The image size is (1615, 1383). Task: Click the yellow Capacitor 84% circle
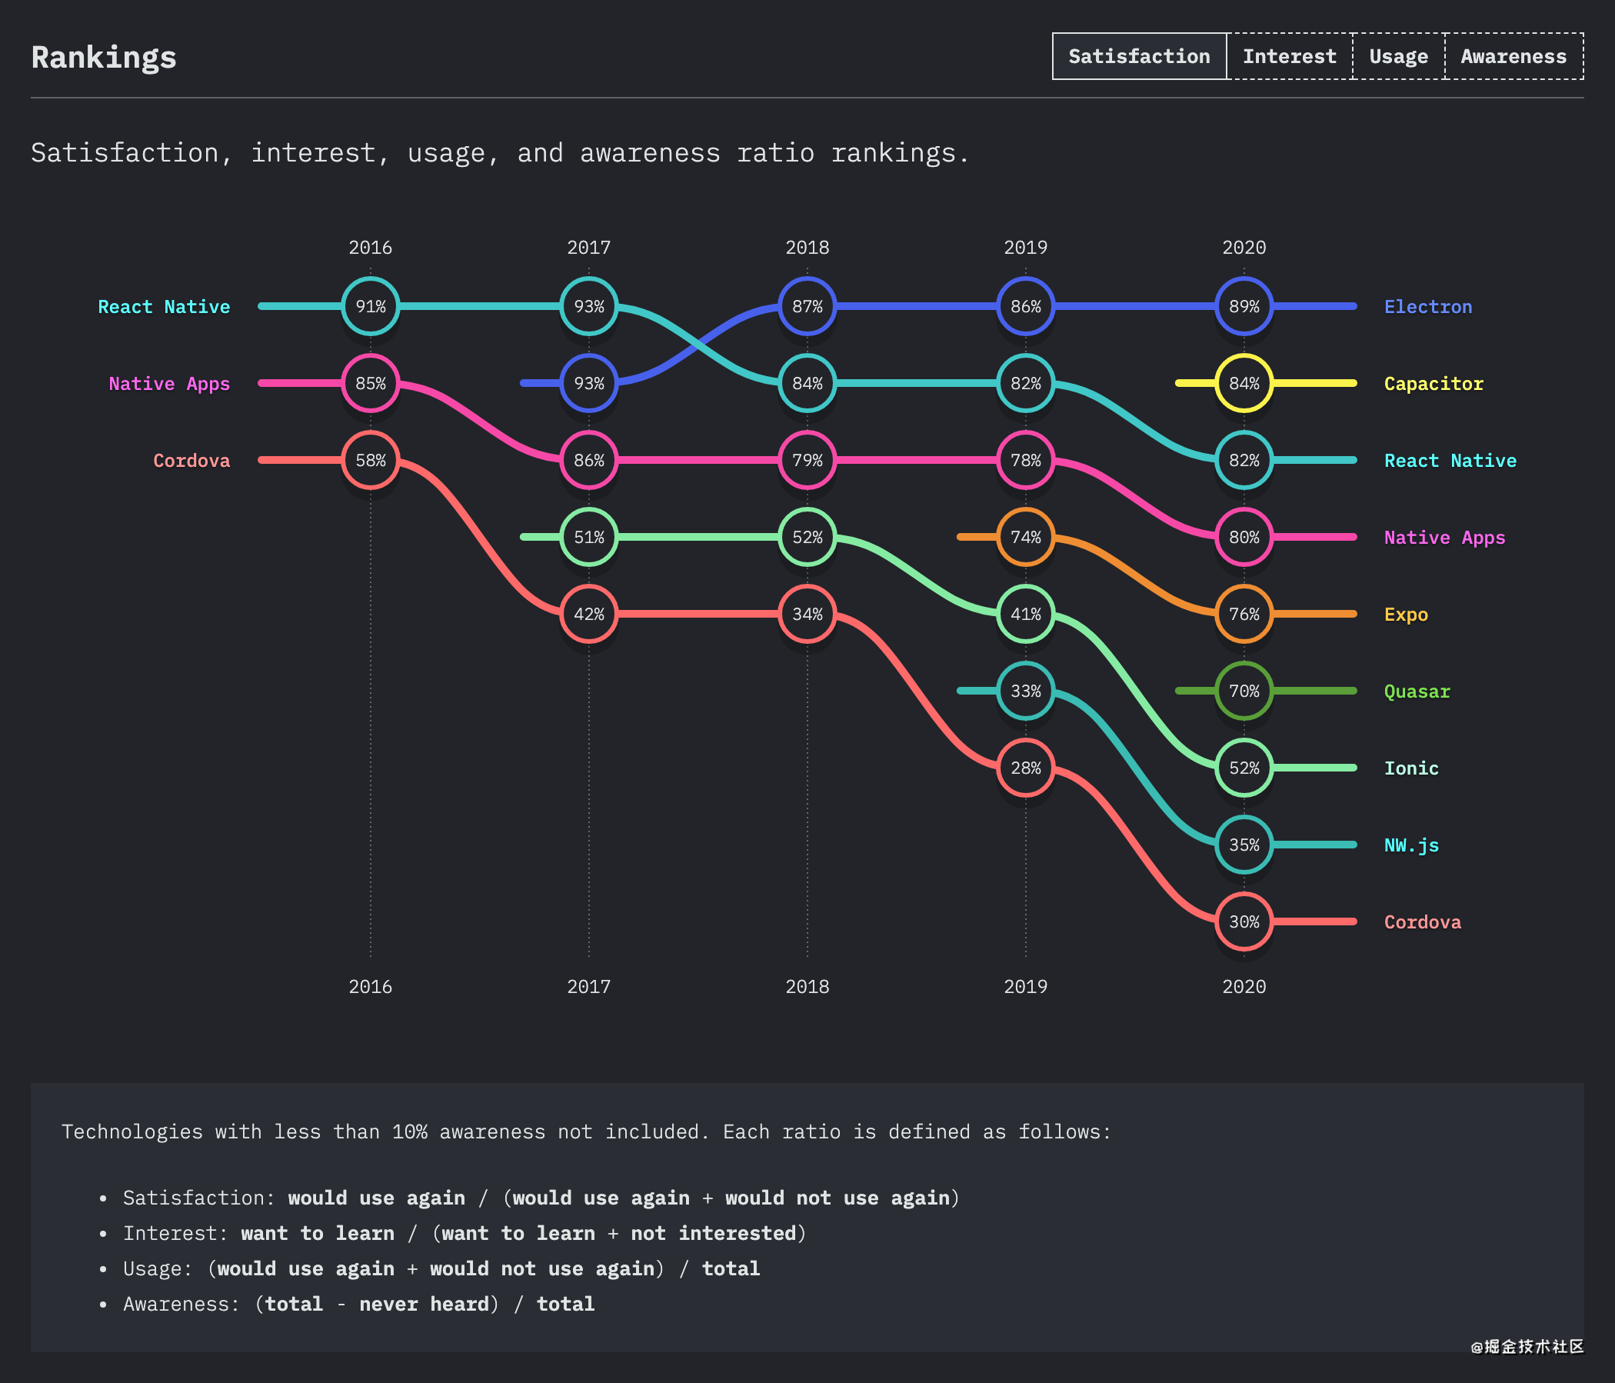point(1244,384)
